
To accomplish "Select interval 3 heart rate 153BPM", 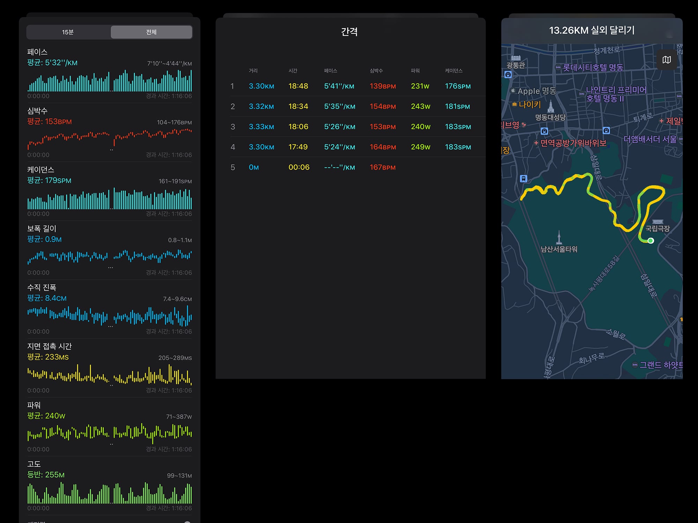I will (x=383, y=127).
